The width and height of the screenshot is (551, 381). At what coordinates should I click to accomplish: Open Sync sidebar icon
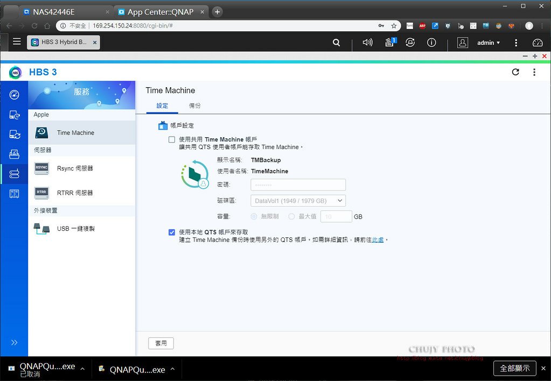pyautogui.click(x=14, y=135)
